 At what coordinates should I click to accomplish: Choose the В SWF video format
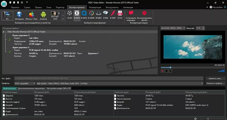pos(113,15)
